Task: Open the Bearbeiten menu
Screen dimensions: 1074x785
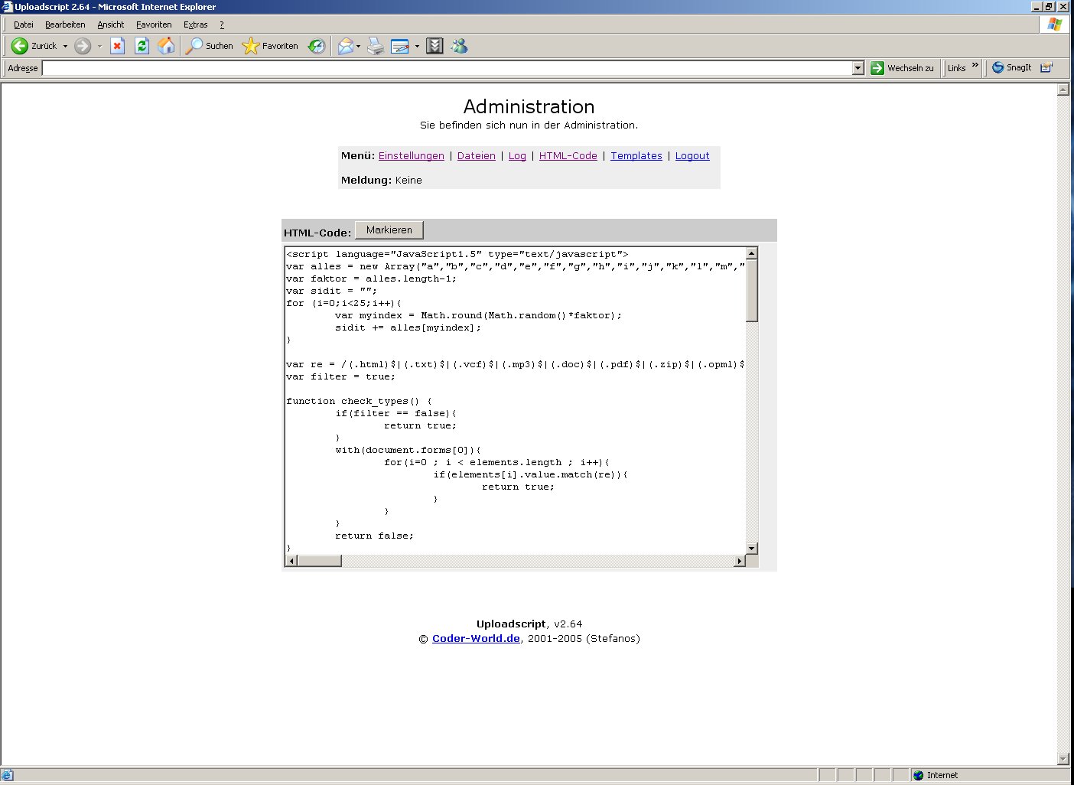Action: point(65,24)
